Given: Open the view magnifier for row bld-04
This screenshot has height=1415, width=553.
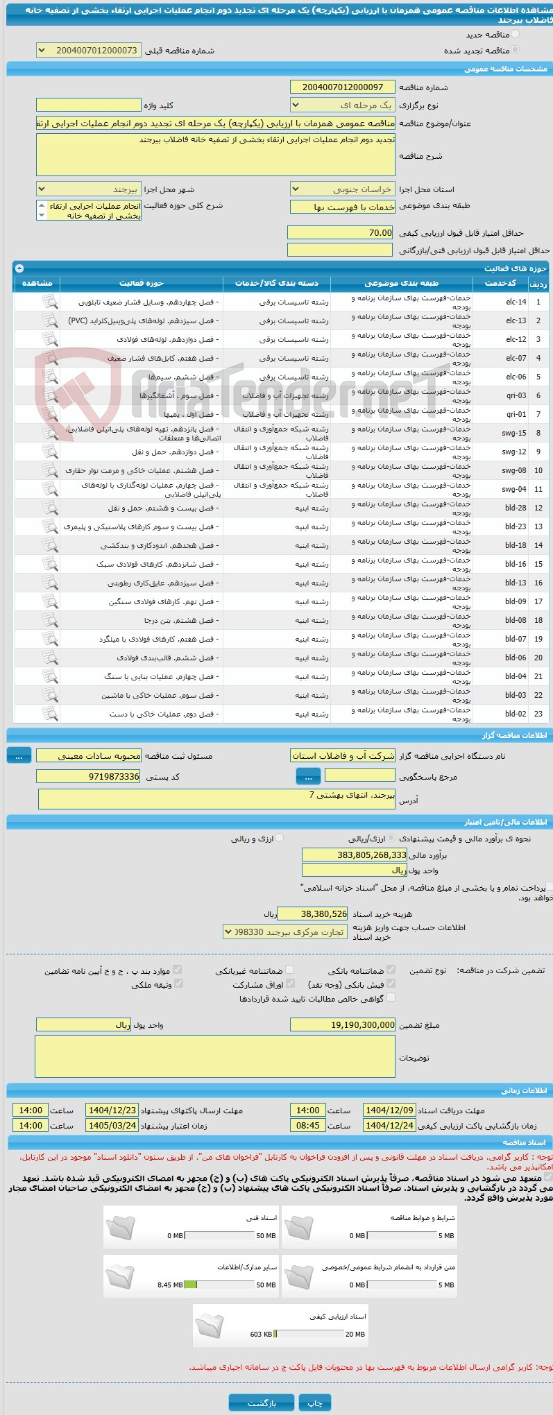Looking at the screenshot, I should tap(49, 676).
